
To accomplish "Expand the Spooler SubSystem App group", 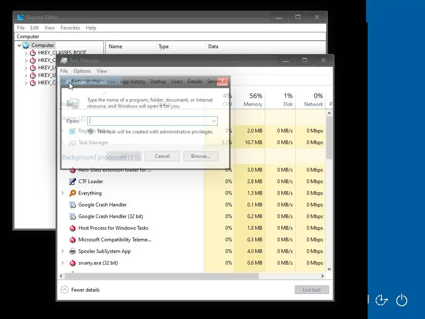I will (63, 251).
